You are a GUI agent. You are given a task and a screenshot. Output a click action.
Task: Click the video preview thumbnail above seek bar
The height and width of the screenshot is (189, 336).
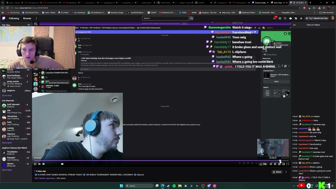pos(273,148)
